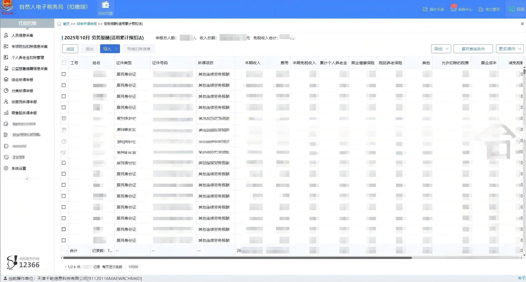
Task: Click the 返回 button
Action: 70,49
